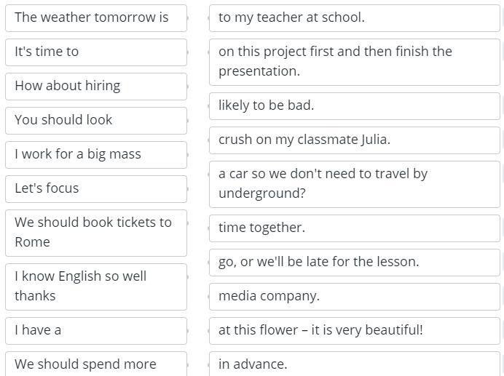Pick 'crush on my classmate Julia.' ending
Viewport: 504px width, 376px height.
(x=354, y=140)
